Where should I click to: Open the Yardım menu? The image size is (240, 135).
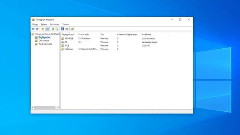tap(66, 24)
